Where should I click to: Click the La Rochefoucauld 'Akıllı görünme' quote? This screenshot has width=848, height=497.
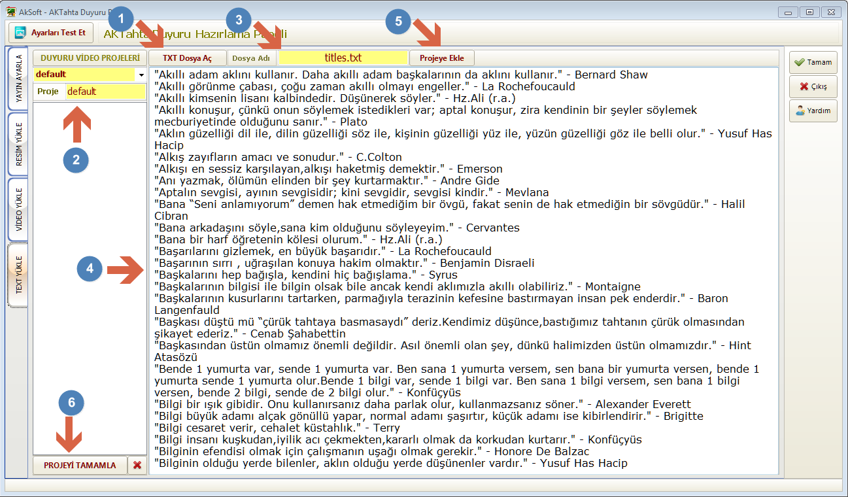pos(364,86)
